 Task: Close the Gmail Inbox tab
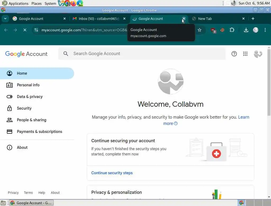coord(124,19)
